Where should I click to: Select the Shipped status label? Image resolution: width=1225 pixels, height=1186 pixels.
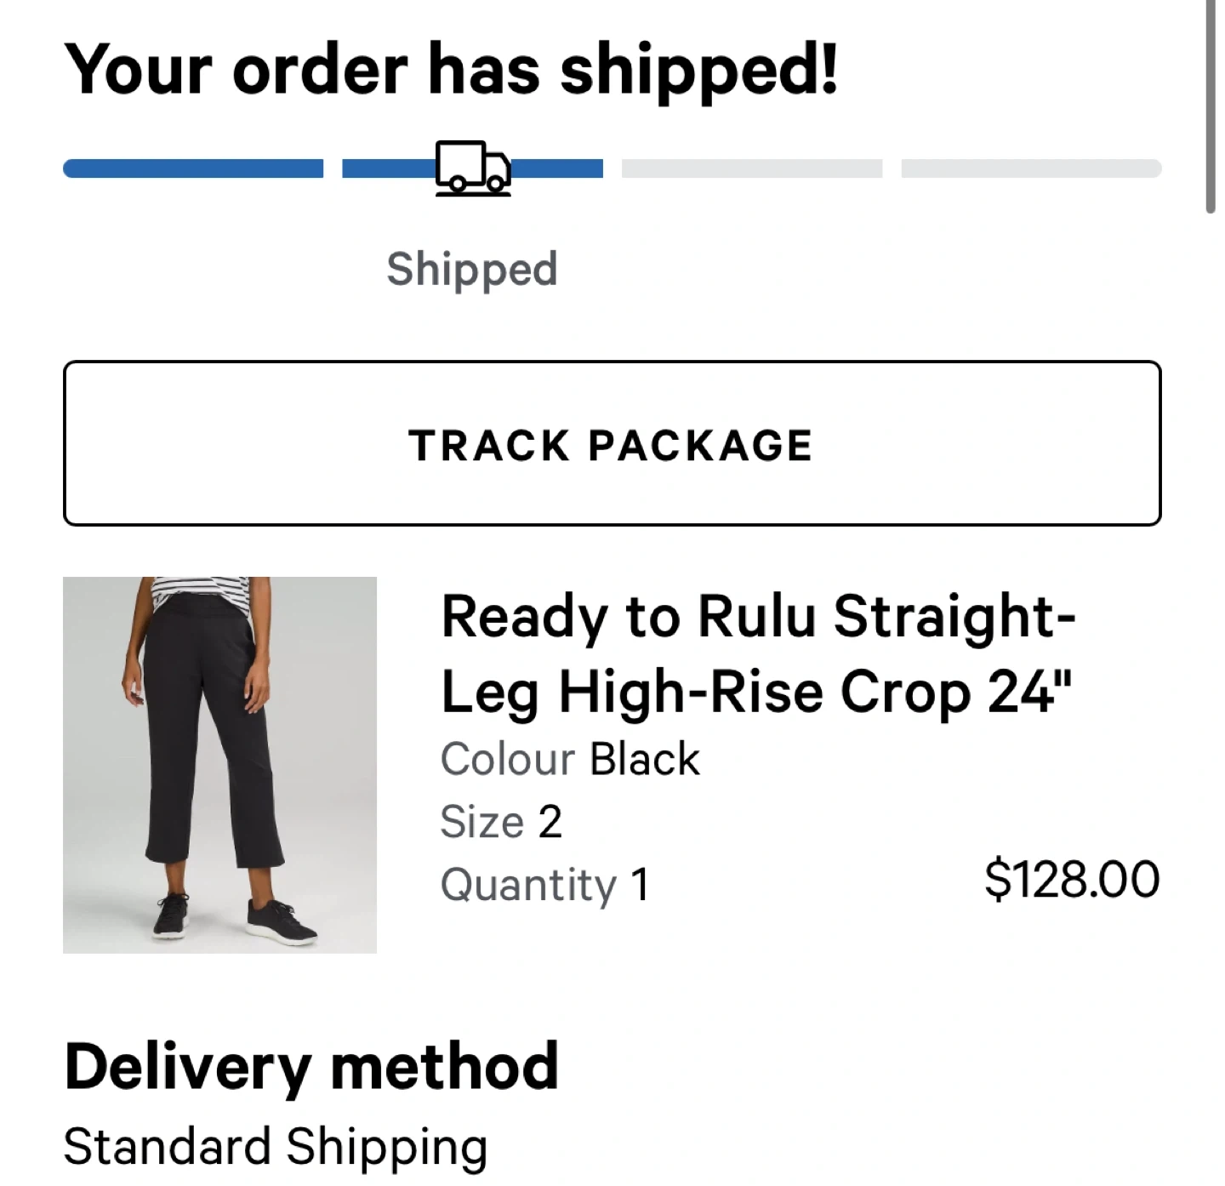472,269
